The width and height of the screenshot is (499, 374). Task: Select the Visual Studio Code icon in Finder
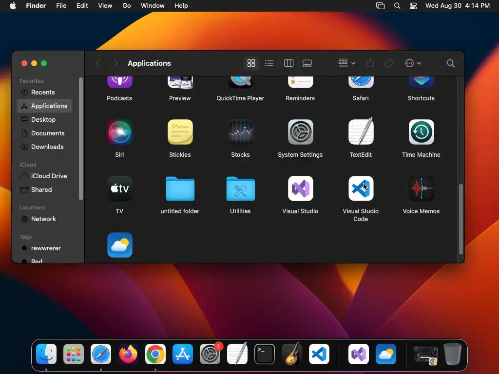361,188
